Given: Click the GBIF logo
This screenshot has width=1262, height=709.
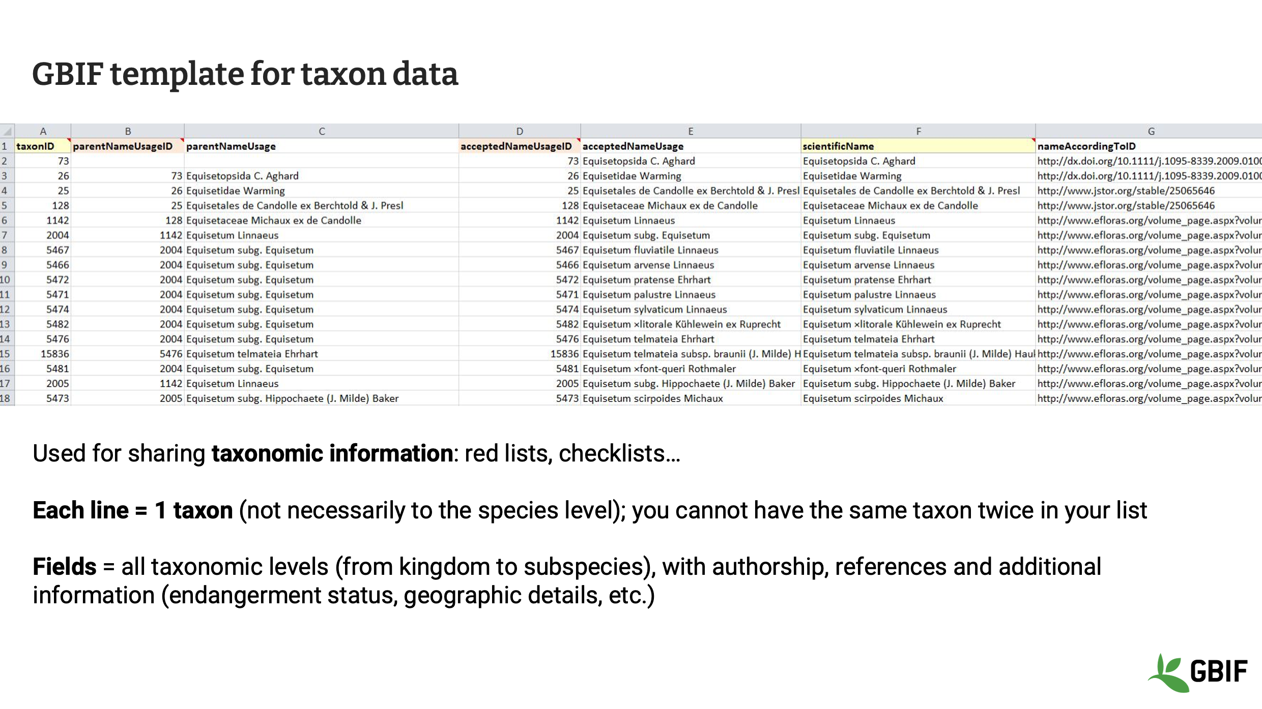Looking at the screenshot, I should [x=1197, y=672].
